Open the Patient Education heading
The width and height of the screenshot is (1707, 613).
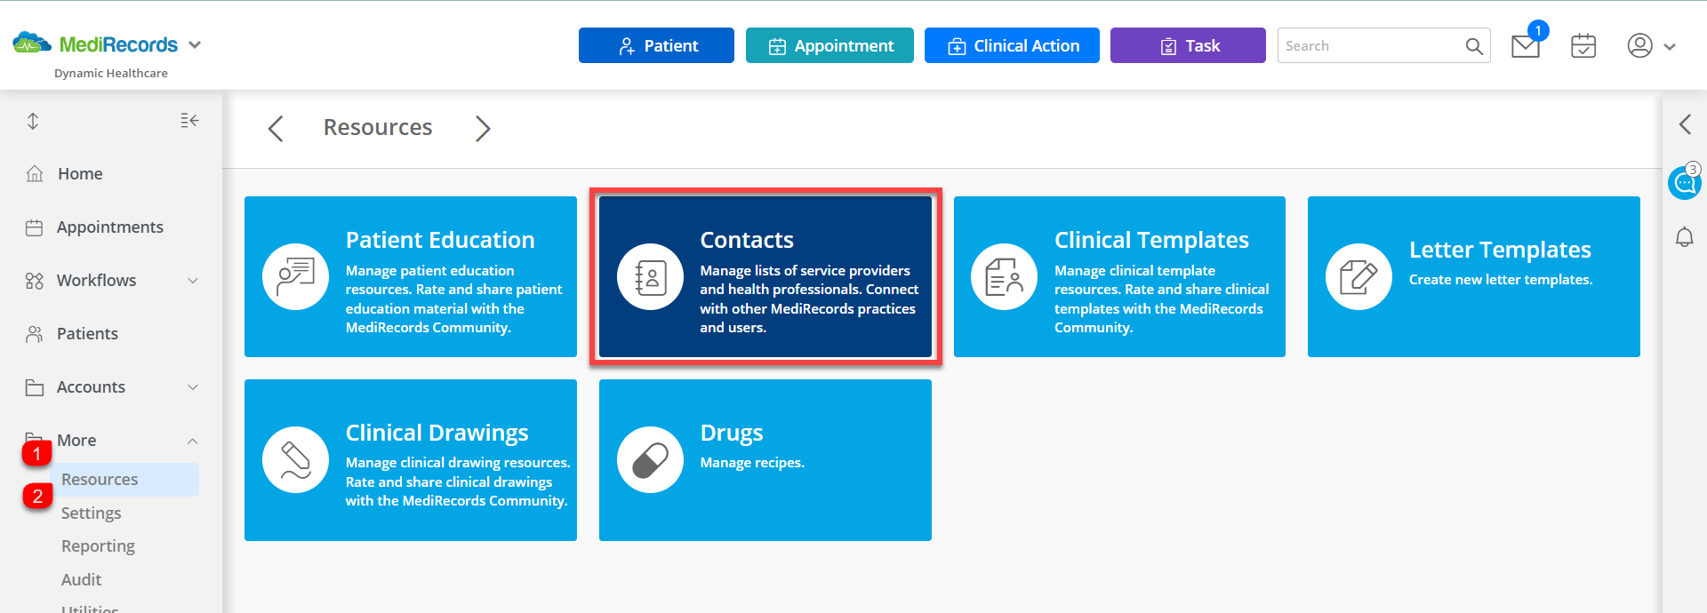click(440, 240)
